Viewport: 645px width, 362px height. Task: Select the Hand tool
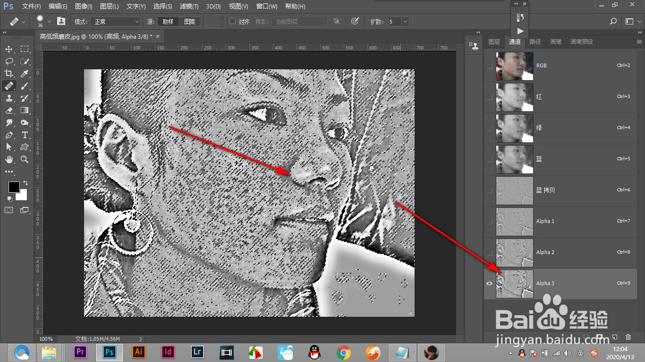tap(9, 159)
